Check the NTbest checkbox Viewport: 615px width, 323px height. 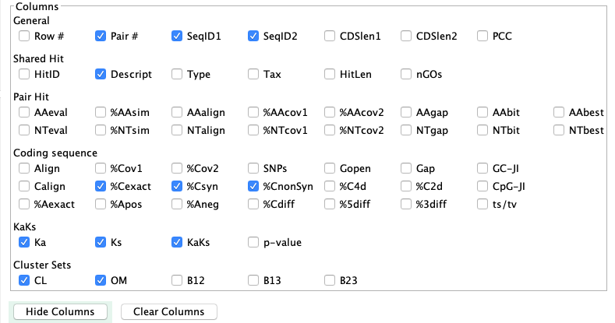pos(559,130)
